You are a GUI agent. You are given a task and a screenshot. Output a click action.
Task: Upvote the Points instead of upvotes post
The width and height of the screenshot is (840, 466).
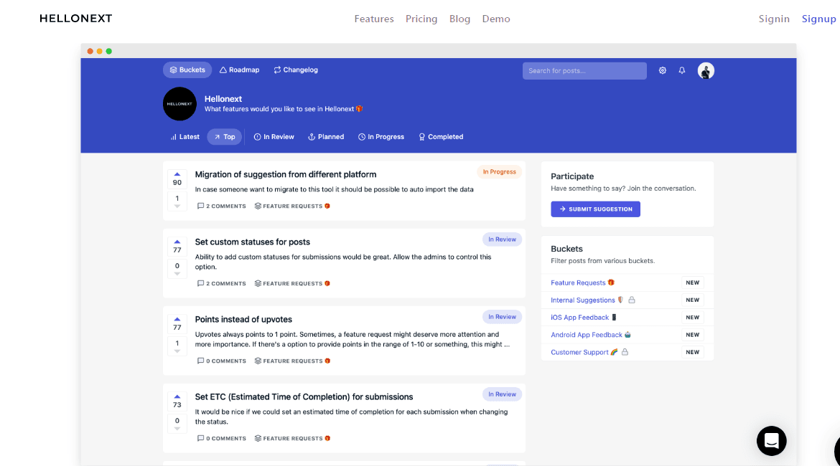[x=177, y=319]
